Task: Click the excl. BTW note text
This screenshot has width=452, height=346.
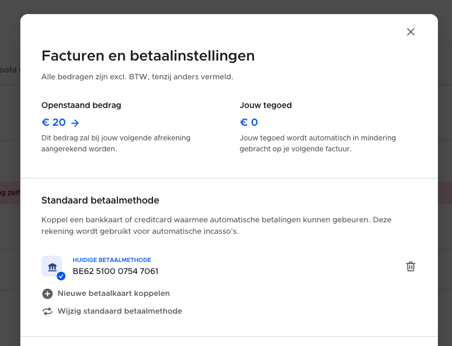Action: (x=137, y=77)
